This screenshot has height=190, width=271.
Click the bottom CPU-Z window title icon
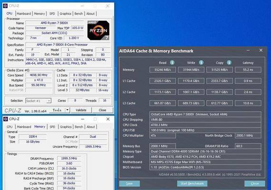coord(6,119)
